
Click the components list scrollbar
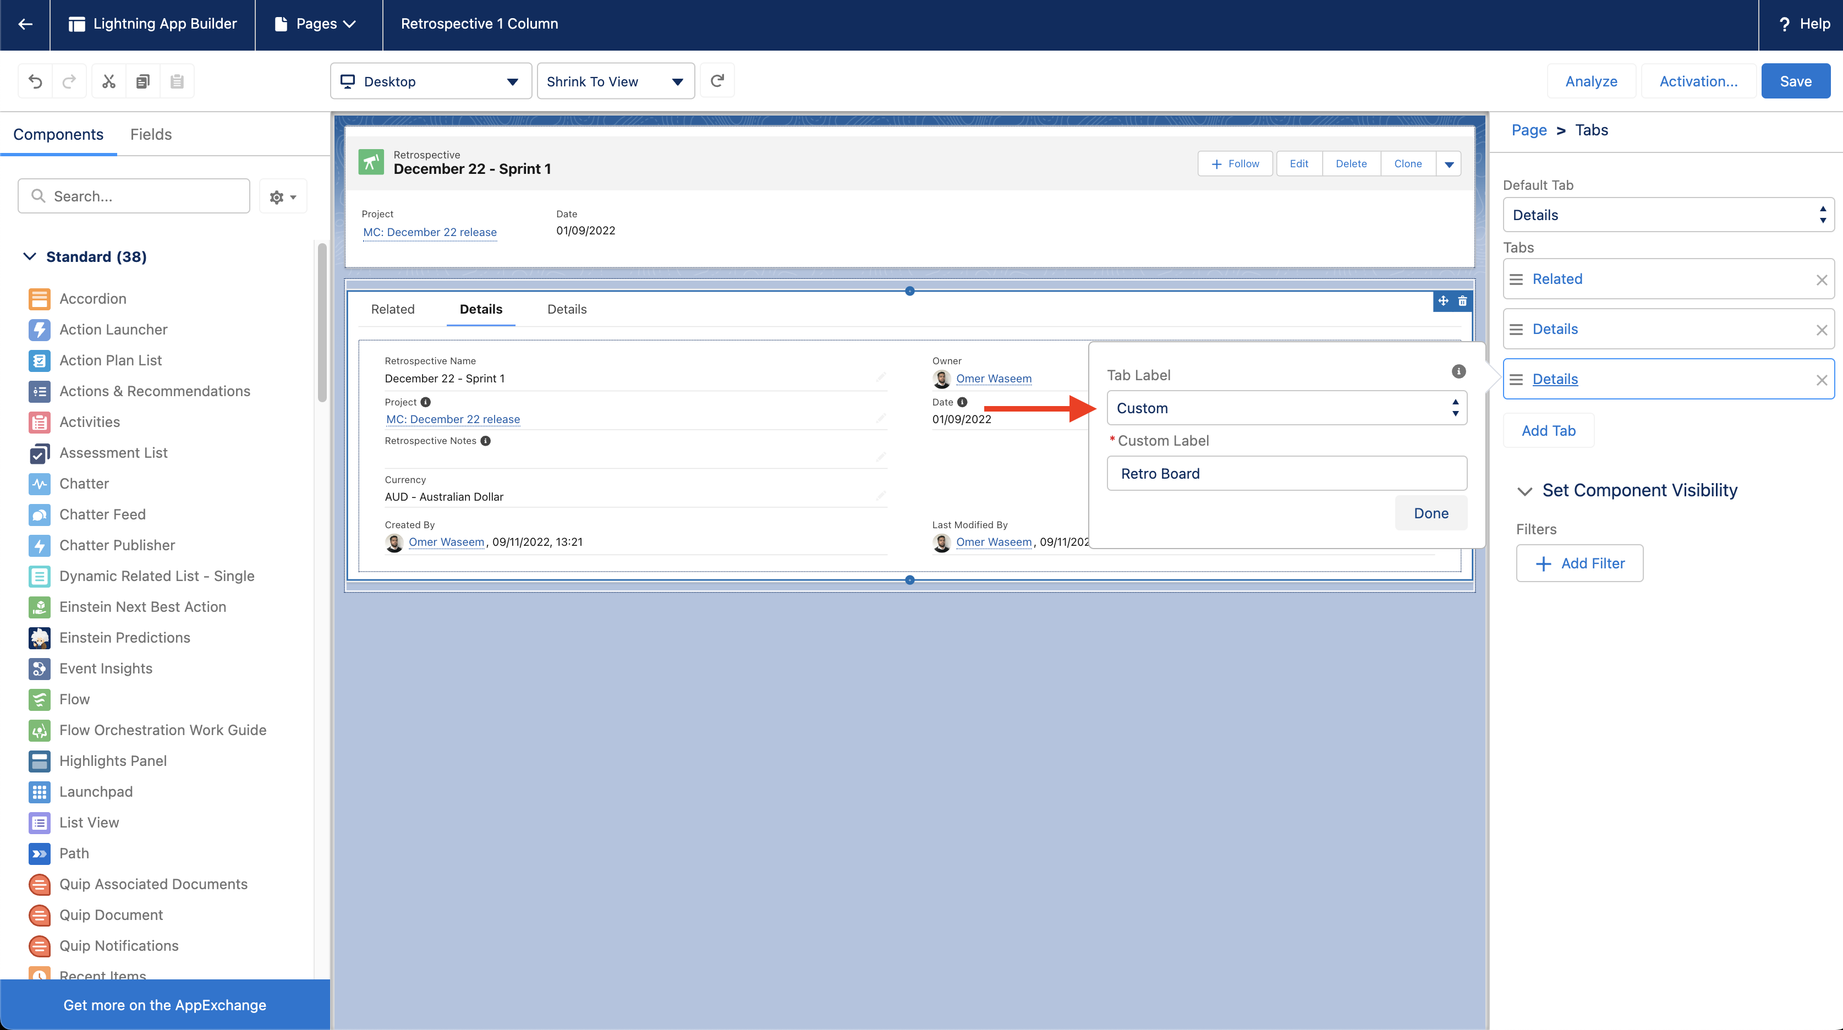coord(322,322)
